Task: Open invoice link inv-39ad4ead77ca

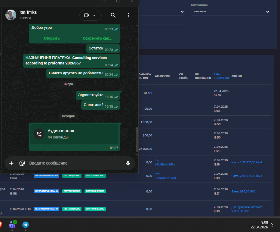Action: click(165, 176)
